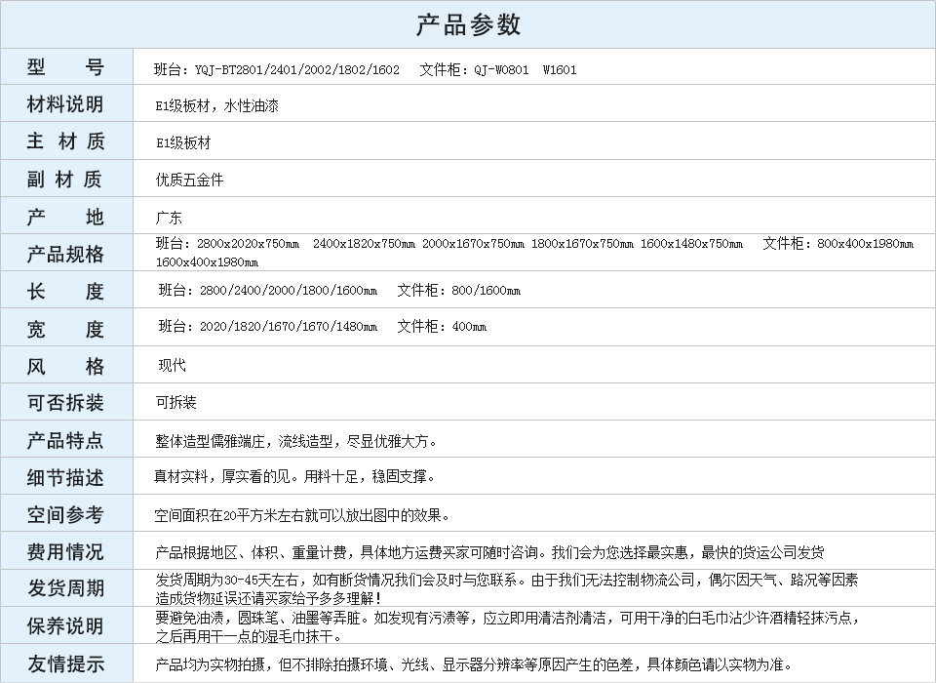The height and width of the screenshot is (683, 936).
Task: Click the 现代 style value
Action: coord(172,366)
